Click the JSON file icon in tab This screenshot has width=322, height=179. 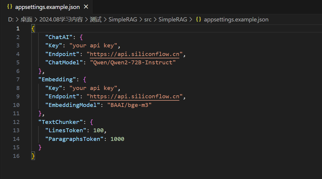pos(10,7)
